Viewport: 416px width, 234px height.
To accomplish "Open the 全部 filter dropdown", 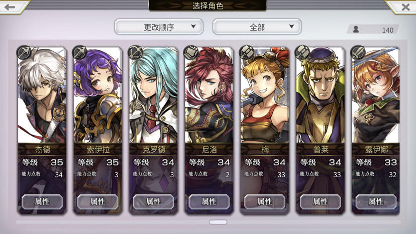I will (257, 27).
